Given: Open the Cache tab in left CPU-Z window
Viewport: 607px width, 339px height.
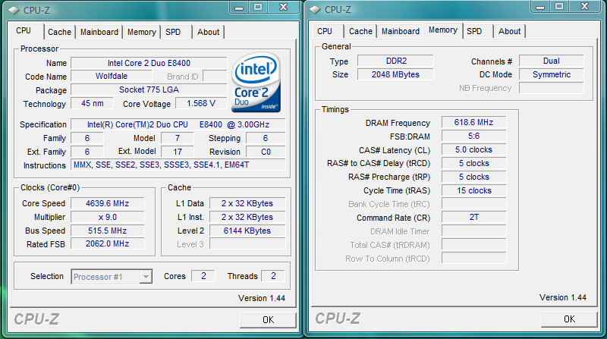Looking at the screenshot, I should click(x=59, y=32).
